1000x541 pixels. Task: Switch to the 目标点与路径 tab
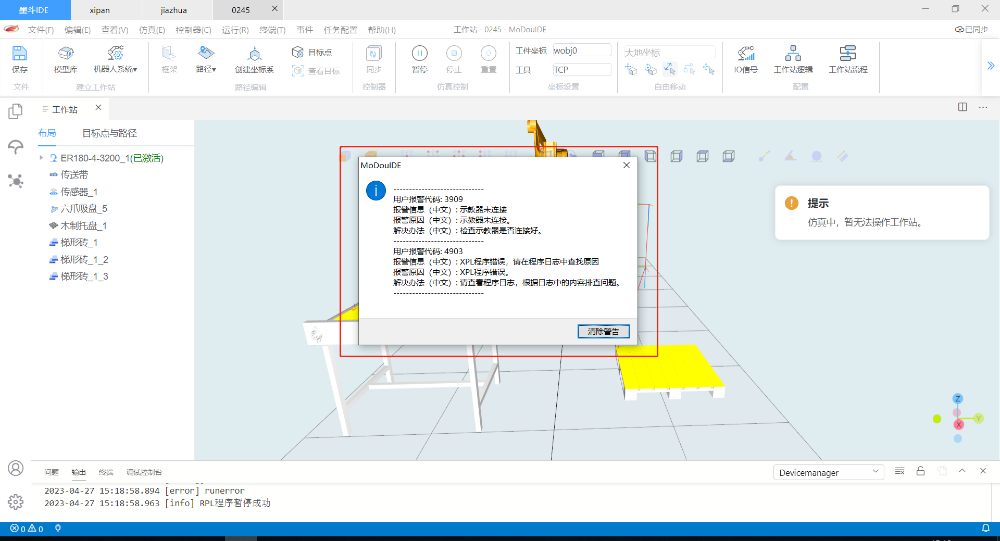point(109,133)
